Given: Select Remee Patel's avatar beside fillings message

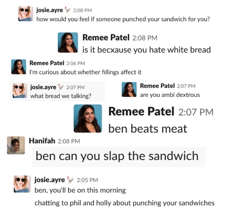Looking at the screenshot, I should point(19,67).
